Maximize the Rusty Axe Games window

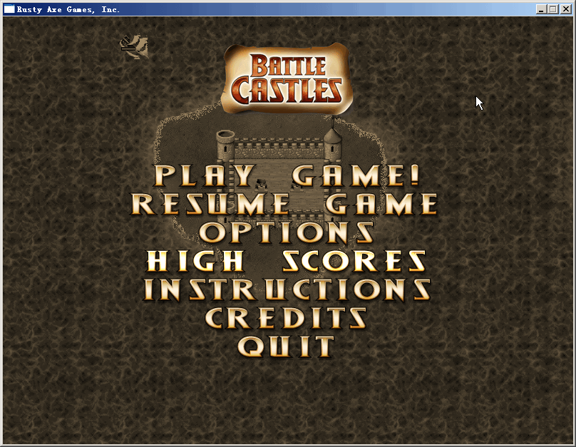(x=552, y=9)
